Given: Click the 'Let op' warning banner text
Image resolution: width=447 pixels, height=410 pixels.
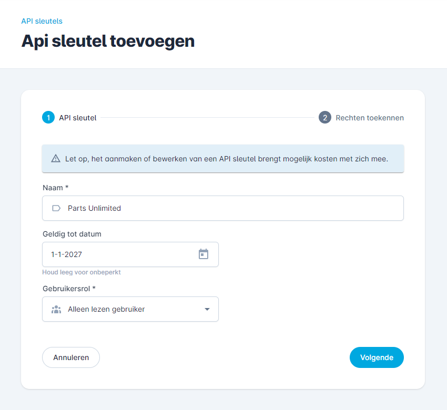Looking at the screenshot, I should tap(227, 159).
